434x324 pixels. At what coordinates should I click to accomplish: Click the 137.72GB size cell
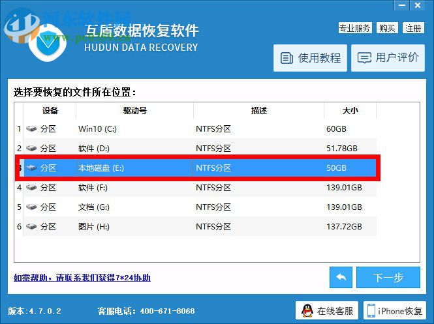click(x=344, y=227)
